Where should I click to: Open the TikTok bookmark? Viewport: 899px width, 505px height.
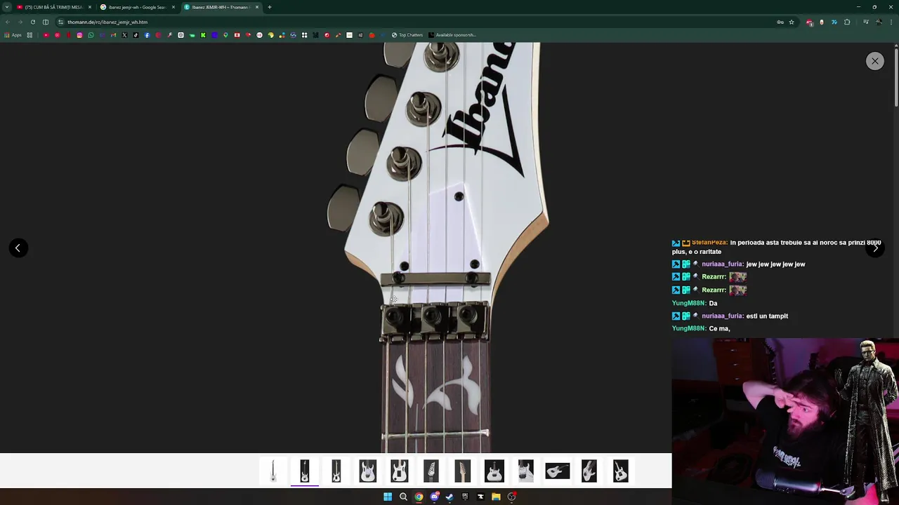tap(136, 35)
